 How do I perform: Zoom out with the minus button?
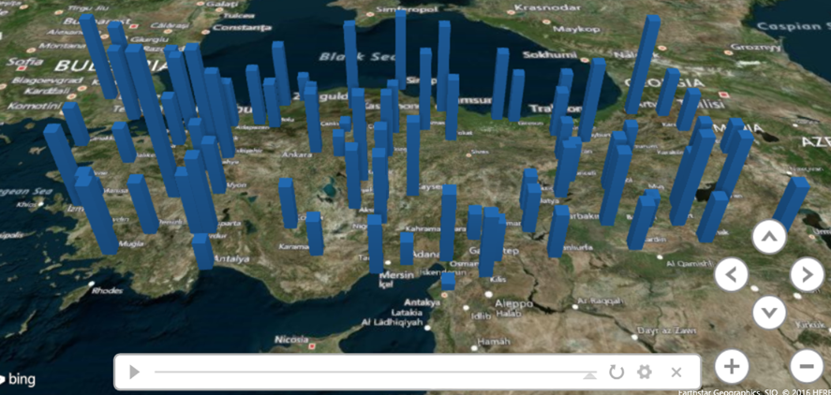[x=808, y=366]
